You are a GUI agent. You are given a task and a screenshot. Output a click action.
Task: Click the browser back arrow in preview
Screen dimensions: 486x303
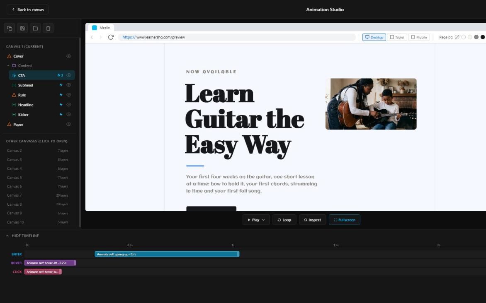pyautogui.click(x=92, y=37)
